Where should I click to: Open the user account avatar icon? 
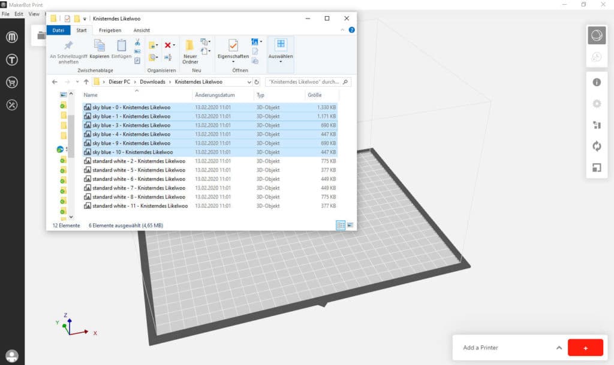pyautogui.click(x=12, y=356)
